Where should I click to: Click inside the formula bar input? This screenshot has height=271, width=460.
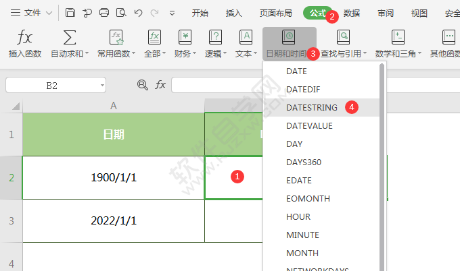[x=217, y=85]
